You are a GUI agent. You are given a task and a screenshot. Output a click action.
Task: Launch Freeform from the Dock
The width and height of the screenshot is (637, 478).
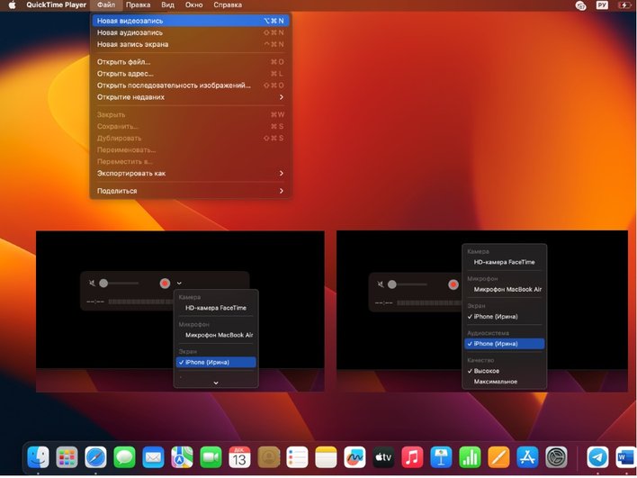(354, 457)
